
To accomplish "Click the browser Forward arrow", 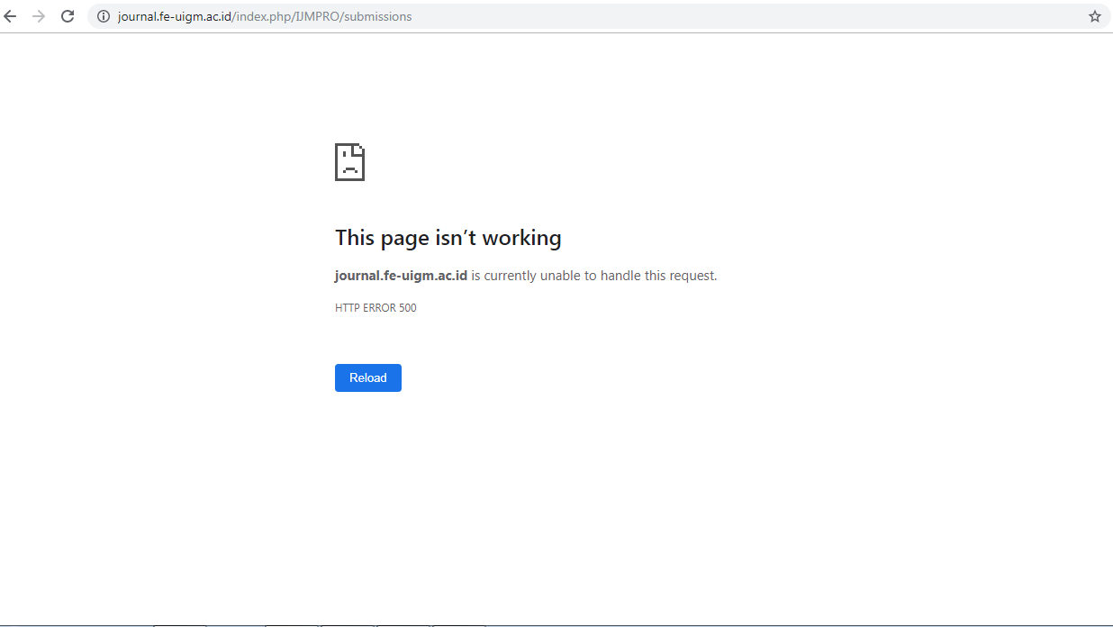I will [x=39, y=16].
